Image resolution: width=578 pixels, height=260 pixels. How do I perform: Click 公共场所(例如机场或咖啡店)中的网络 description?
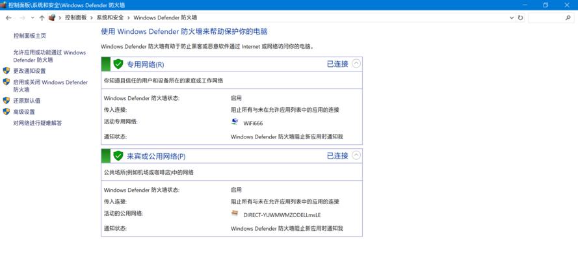[149, 172]
